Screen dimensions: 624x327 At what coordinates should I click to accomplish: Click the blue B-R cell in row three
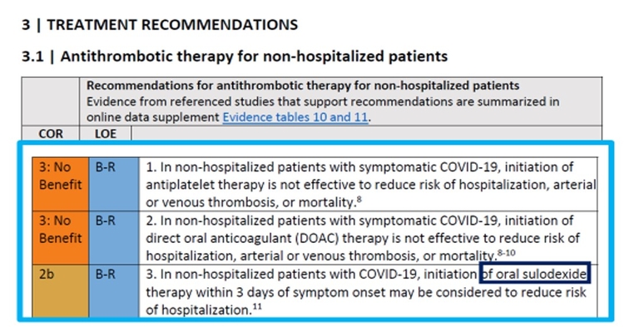tap(114, 290)
